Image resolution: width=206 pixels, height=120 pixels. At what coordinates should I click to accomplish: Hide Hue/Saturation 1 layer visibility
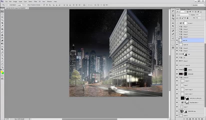click(177, 102)
